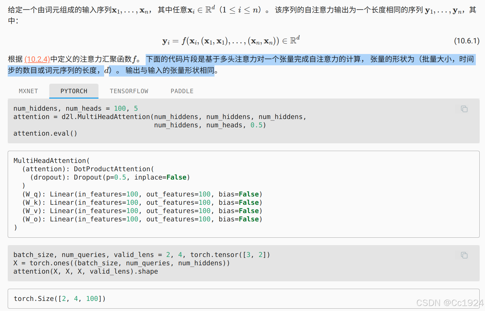The width and height of the screenshot is (485, 311).
Task: Click the sentence '输出与输入的张量形状相同'
Action: 170,70
